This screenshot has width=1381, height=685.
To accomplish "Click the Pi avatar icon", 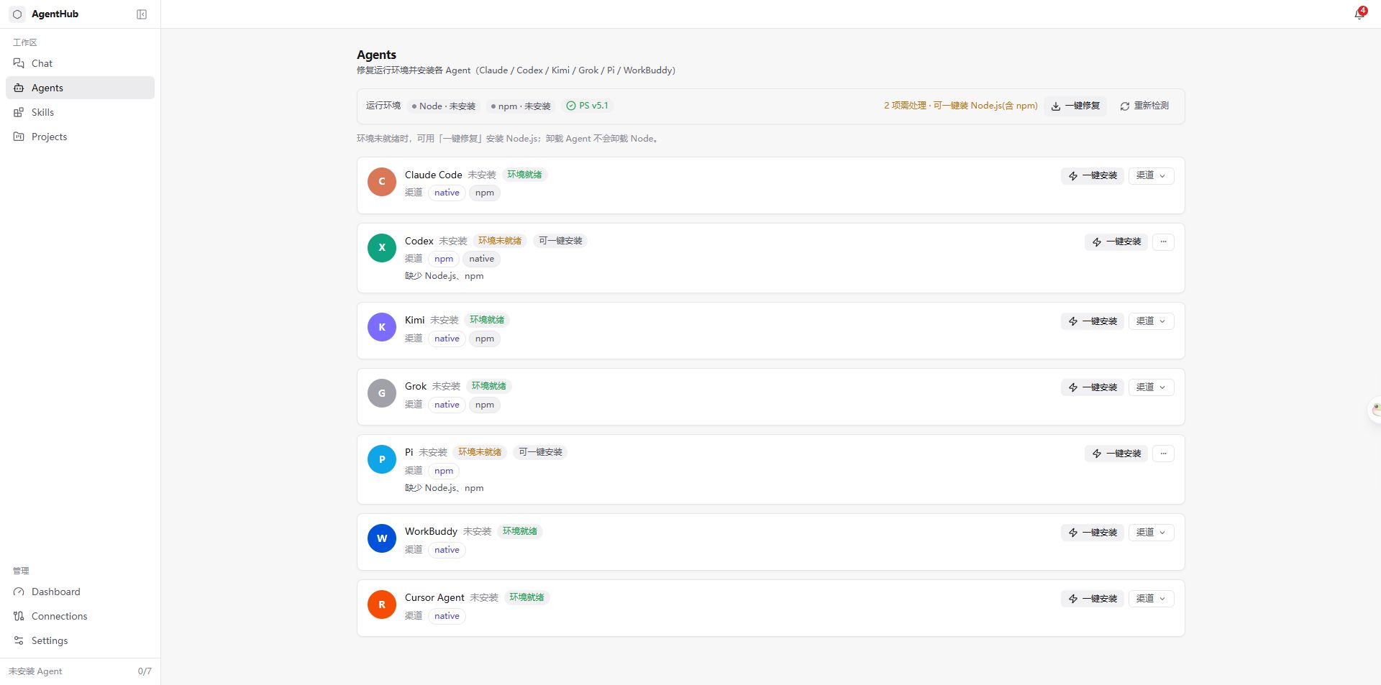I will (382, 459).
